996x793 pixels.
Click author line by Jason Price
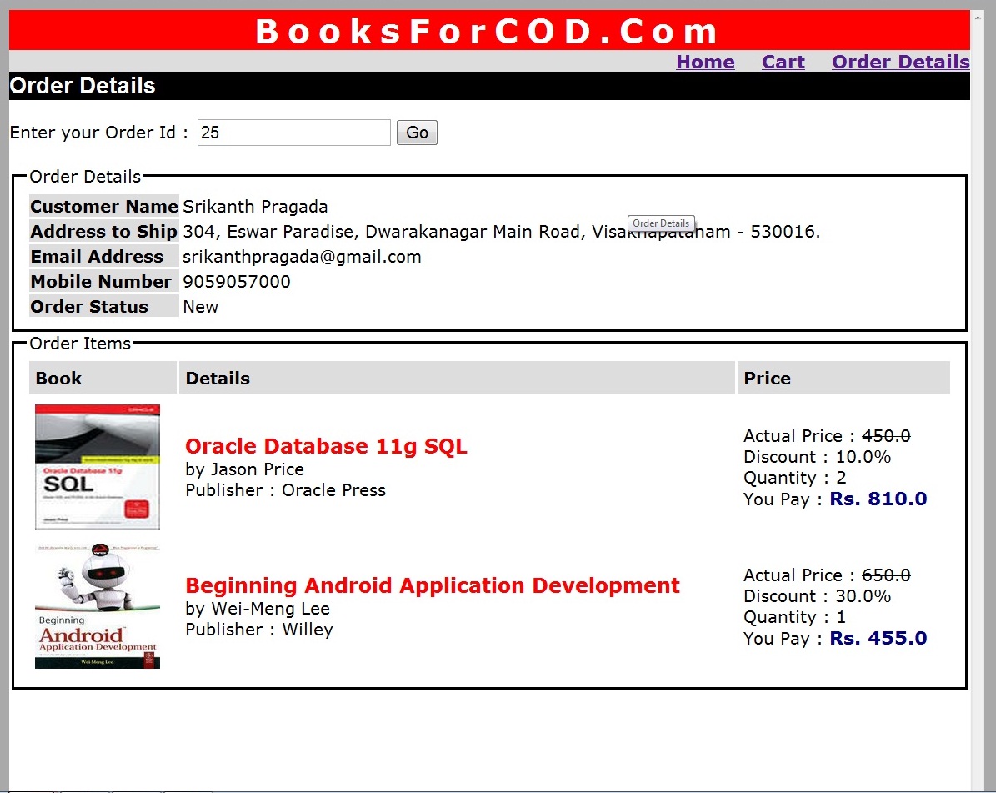point(244,469)
